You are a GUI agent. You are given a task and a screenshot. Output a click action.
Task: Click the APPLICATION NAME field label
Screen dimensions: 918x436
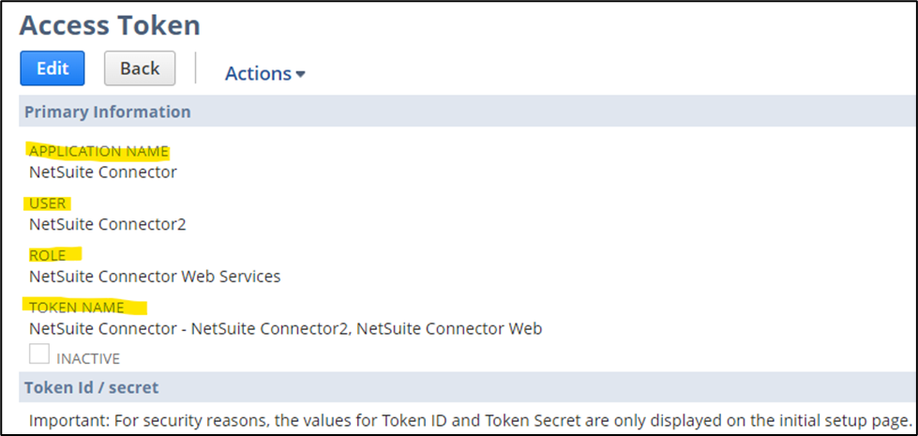coord(98,151)
